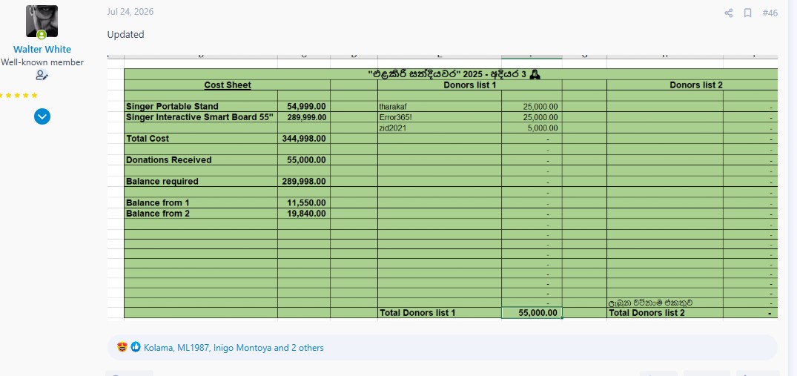
Task: Click the heart-eyes reaction emoji
Action: (122, 347)
